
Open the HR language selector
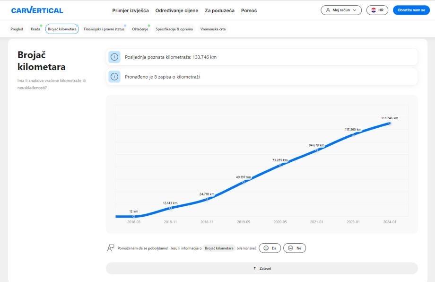(x=377, y=10)
